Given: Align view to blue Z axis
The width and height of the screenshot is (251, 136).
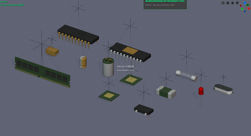Looking at the screenshot, I should (x=245, y=3).
